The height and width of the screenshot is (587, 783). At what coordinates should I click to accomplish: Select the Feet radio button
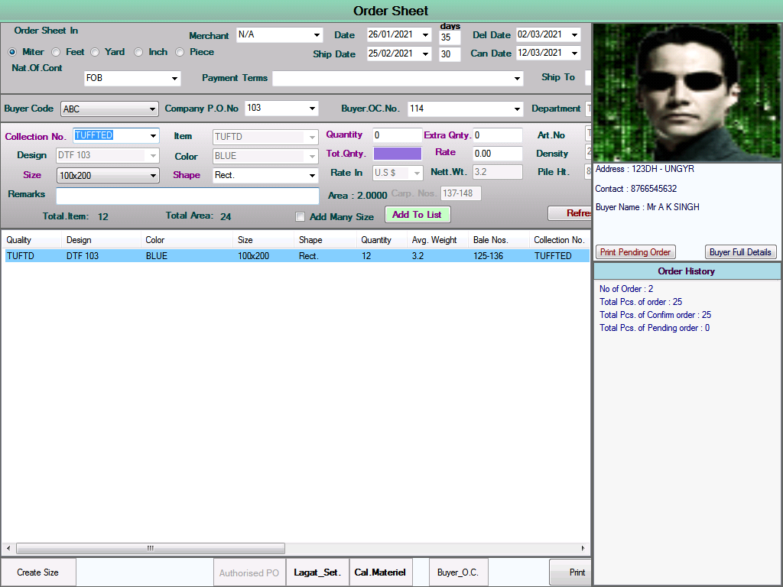[x=56, y=52]
